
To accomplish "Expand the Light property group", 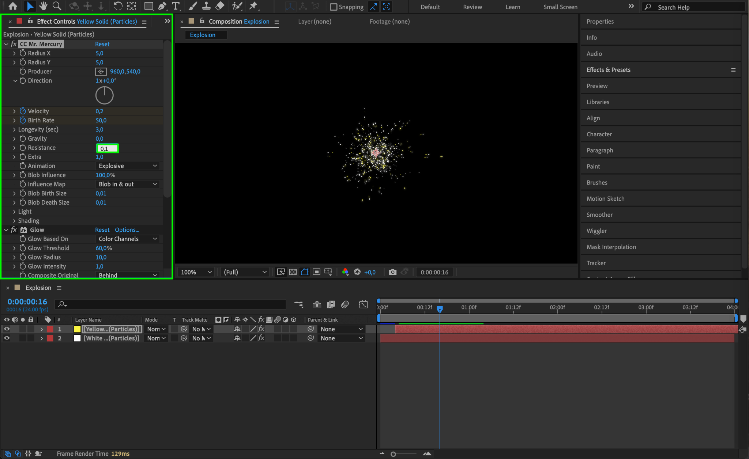I will click(14, 212).
